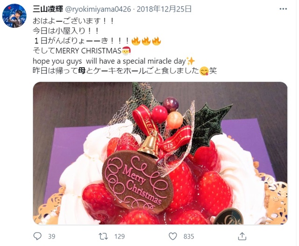Click the share upload icon
Image resolution: width=299 pixels, height=246 pixels.
(x=242, y=236)
